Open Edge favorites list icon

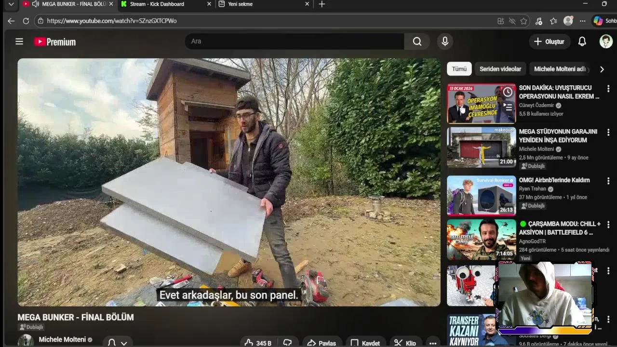(x=553, y=21)
